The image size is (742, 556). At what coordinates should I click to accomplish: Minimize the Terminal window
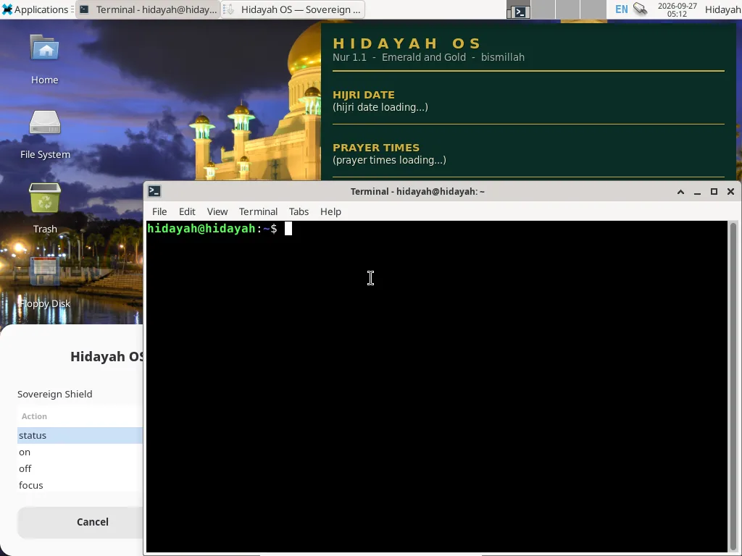click(x=697, y=191)
